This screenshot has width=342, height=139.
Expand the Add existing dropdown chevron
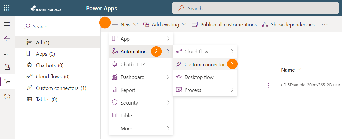(x=184, y=25)
